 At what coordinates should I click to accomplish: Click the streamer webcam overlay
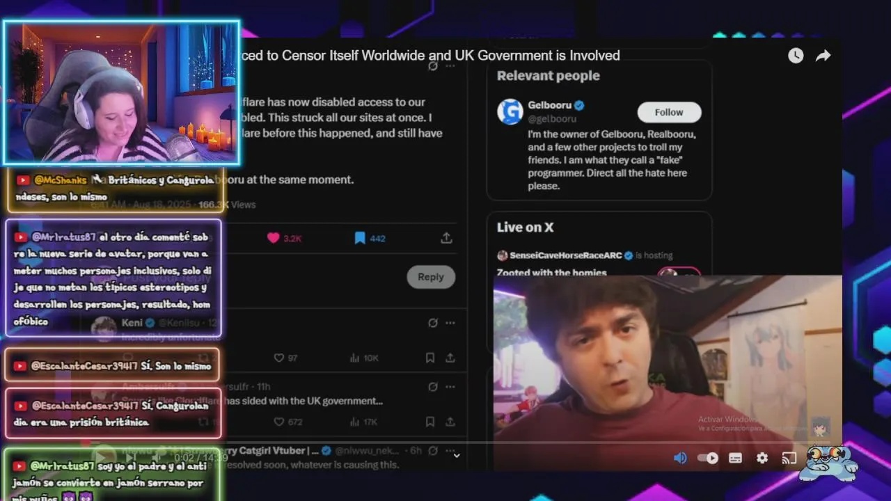tap(122, 93)
